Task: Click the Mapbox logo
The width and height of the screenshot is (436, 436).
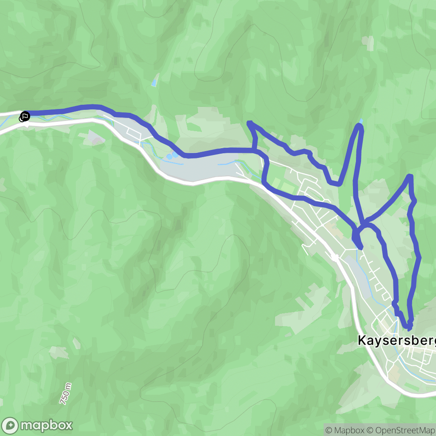Action: click(x=37, y=425)
